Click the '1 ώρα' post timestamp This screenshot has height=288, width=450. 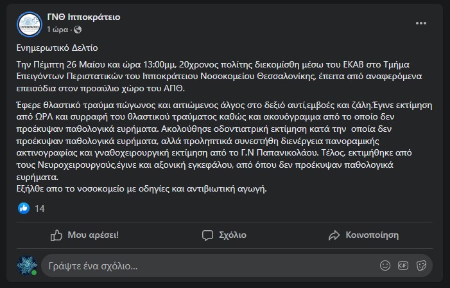[x=57, y=30]
